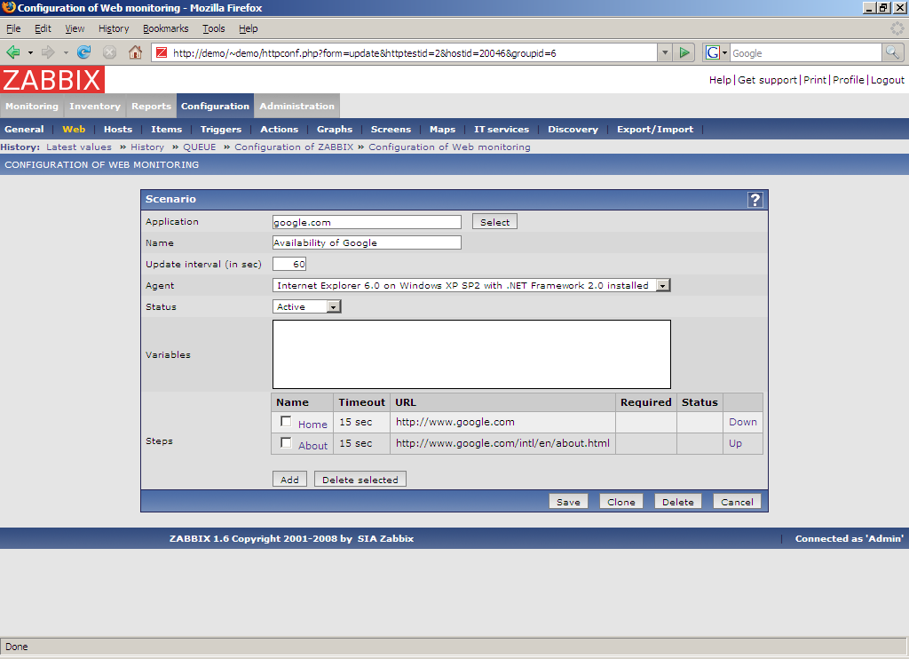Switch to the Monitoring tab
This screenshot has height=659, width=909.
coord(32,107)
